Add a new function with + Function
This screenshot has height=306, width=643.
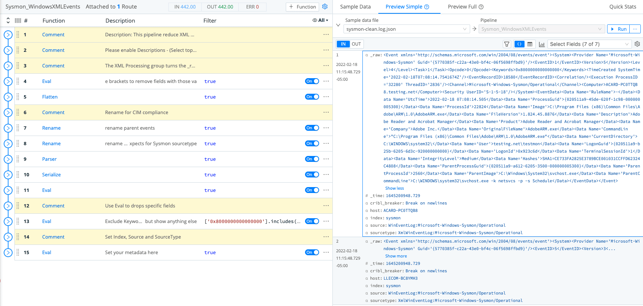pyautogui.click(x=302, y=7)
